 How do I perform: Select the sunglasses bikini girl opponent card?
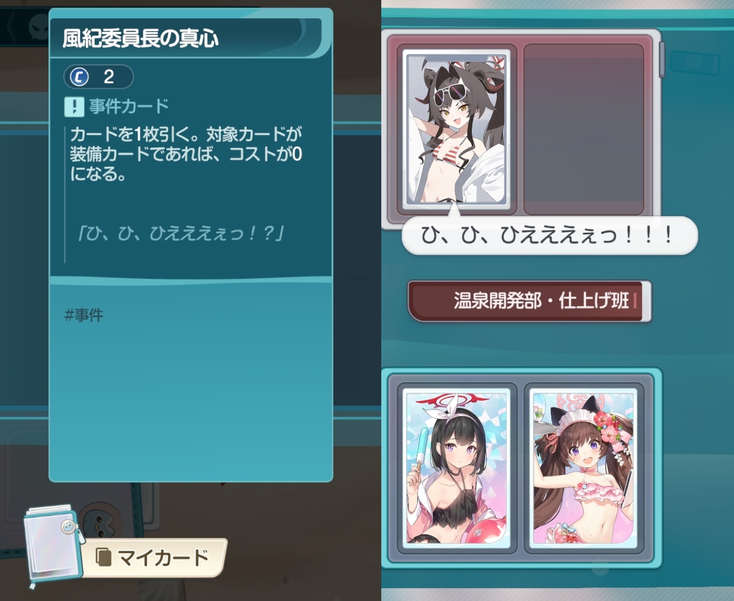click(x=457, y=129)
